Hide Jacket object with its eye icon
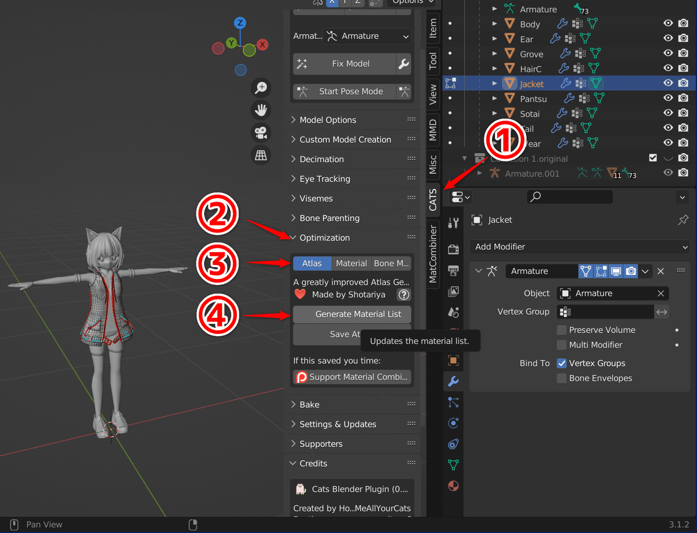697x533 pixels. coord(668,84)
